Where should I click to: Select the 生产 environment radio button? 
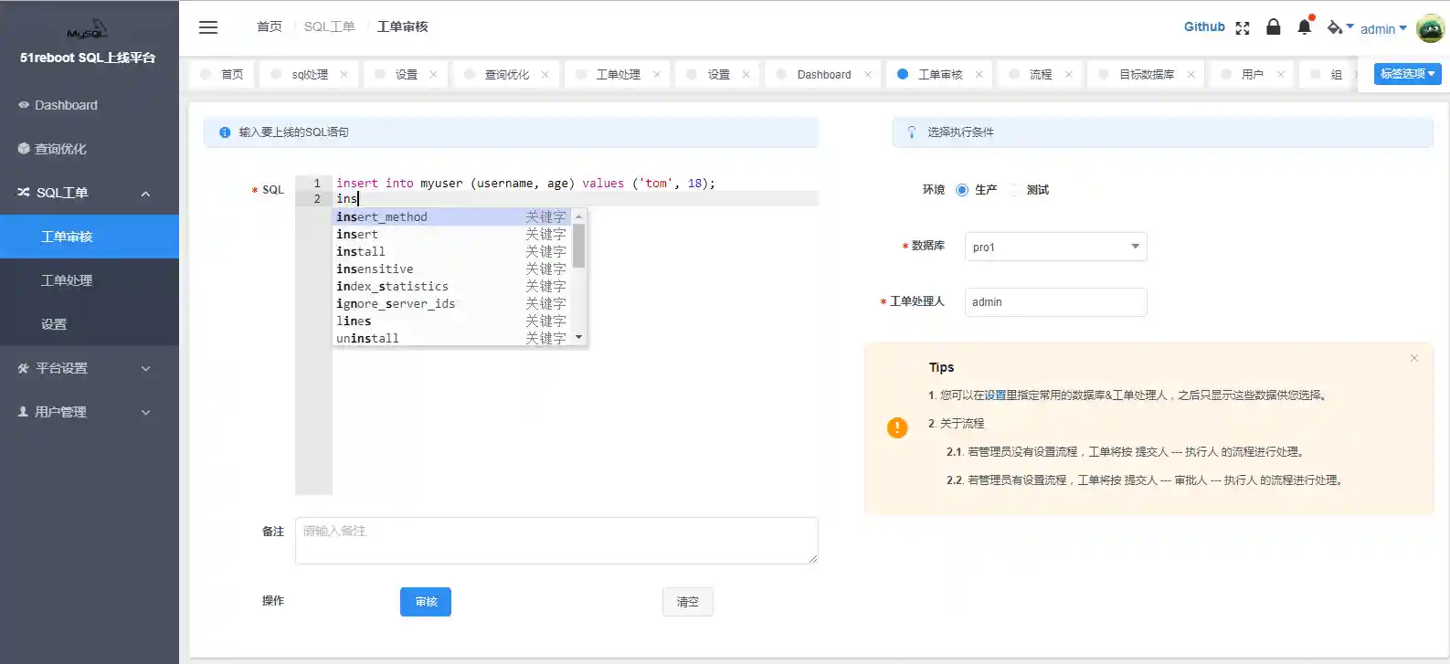[962, 190]
